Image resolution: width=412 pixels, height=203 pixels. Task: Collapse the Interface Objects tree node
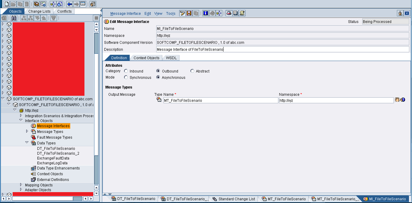[21, 120]
